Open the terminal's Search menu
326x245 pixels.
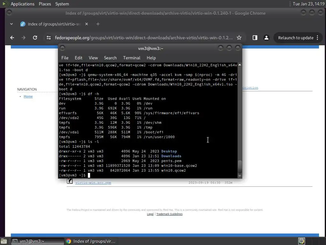[110, 58]
